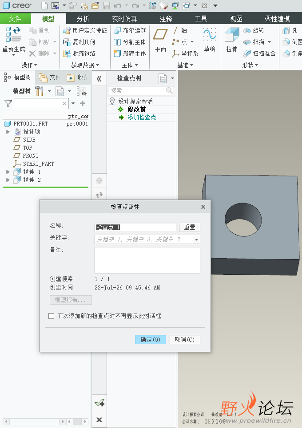
Task: Click the 确定(O) button
Action: pyautogui.click(x=151, y=339)
